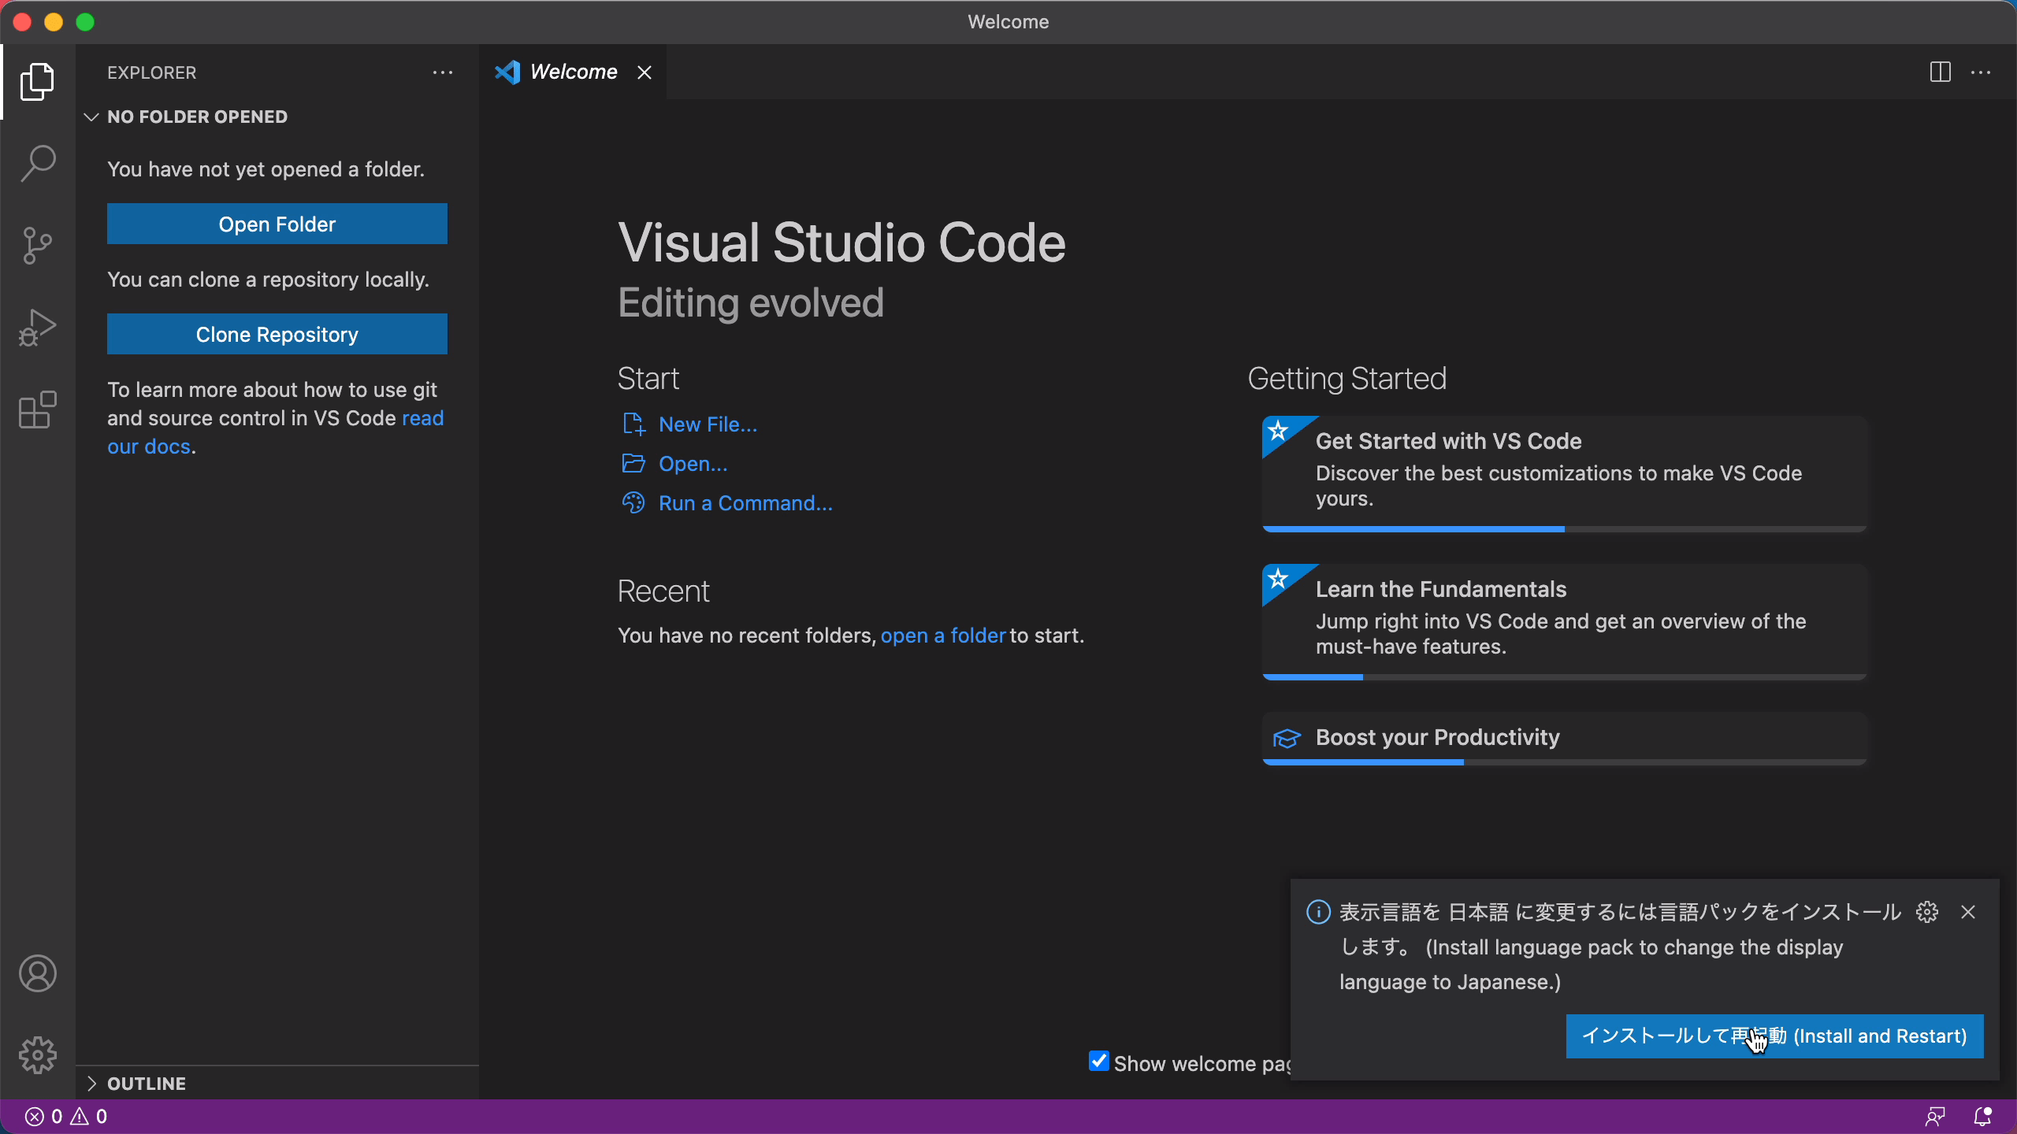
Task: Open the Explorer view in activity bar
Action: (37, 82)
